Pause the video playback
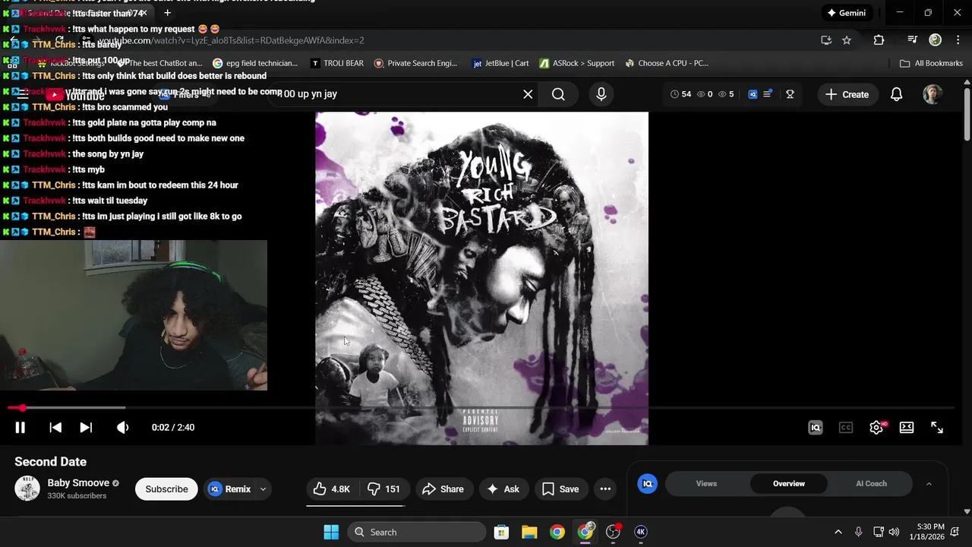The image size is (972, 547). [21, 428]
